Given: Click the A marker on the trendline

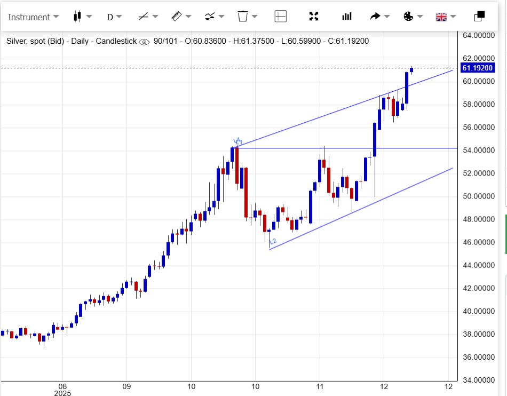Looking at the screenshot, I should point(237,141).
